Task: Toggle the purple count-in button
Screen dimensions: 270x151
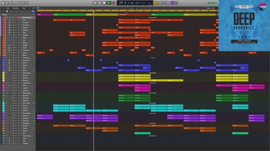Action: click(172, 3)
